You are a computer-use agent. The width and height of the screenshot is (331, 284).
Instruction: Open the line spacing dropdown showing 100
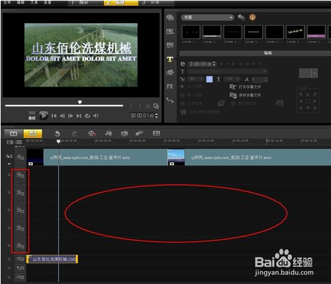point(232,79)
